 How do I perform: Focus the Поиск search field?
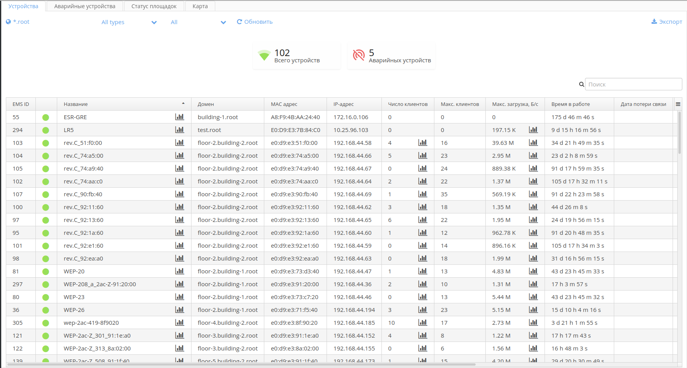pos(633,84)
